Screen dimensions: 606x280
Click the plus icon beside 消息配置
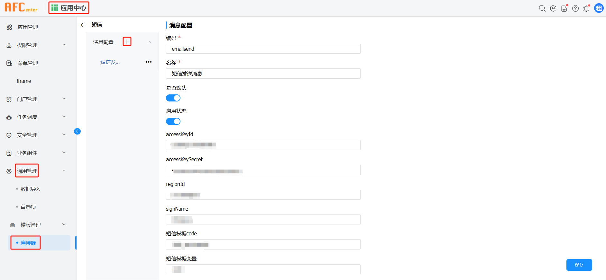tap(127, 42)
